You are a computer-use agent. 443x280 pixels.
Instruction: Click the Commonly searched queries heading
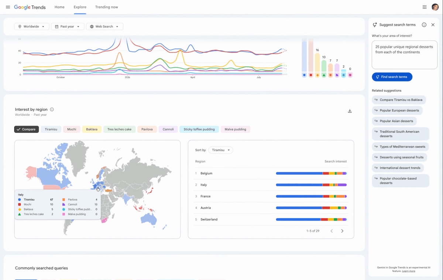coord(41,268)
